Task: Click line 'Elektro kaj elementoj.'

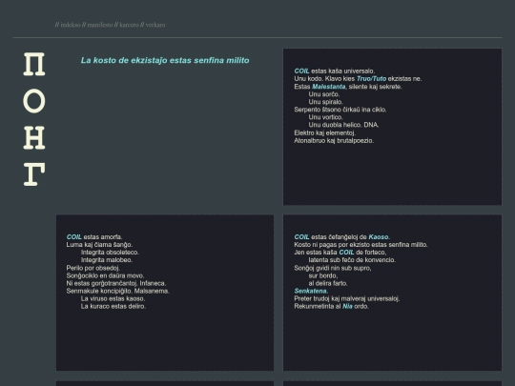Action: pyautogui.click(x=325, y=132)
